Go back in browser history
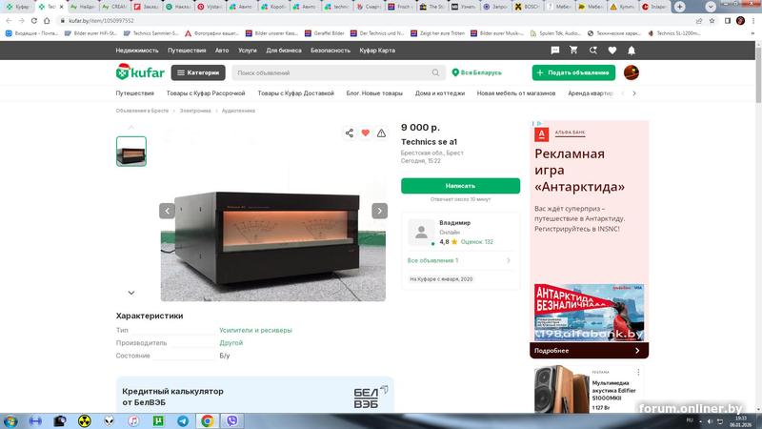This screenshot has height=429, width=762. (9, 20)
